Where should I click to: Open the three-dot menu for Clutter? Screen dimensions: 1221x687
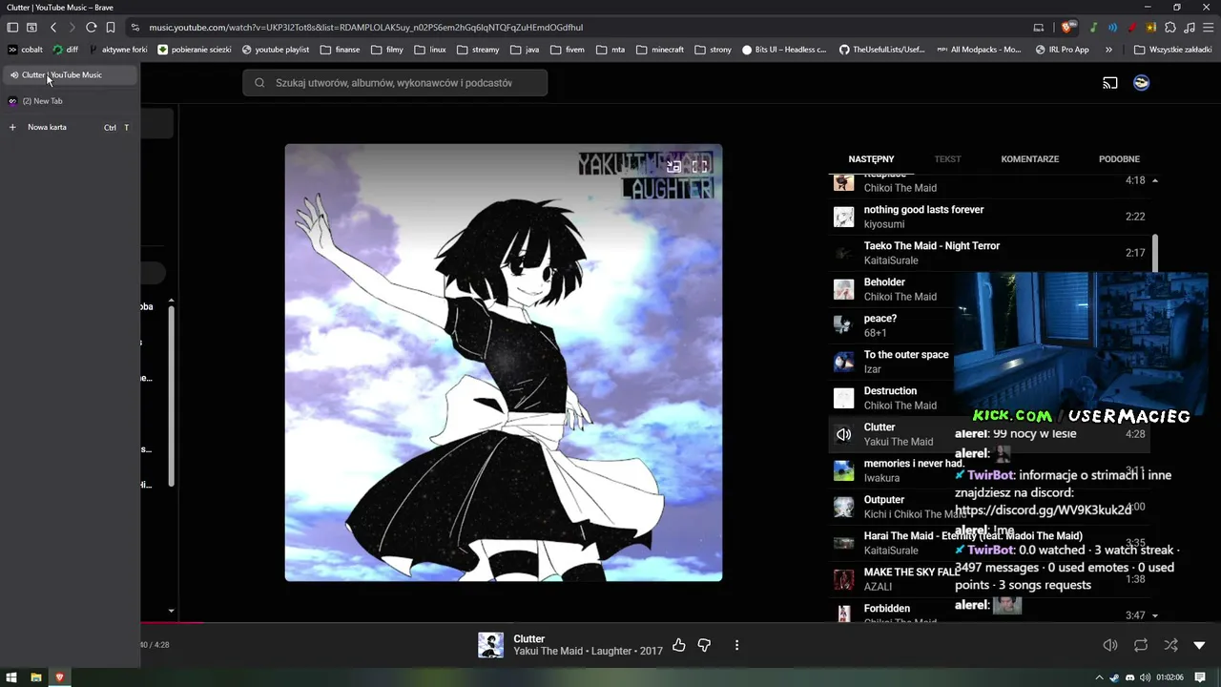[x=736, y=645]
